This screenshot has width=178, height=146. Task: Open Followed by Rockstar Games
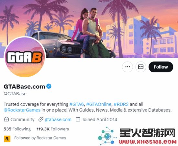click(40, 138)
